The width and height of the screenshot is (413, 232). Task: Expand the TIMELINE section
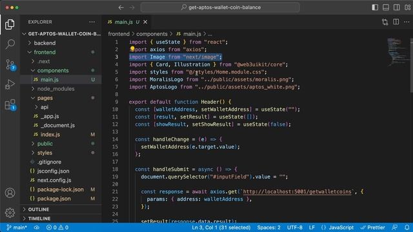(x=61, y=218)
